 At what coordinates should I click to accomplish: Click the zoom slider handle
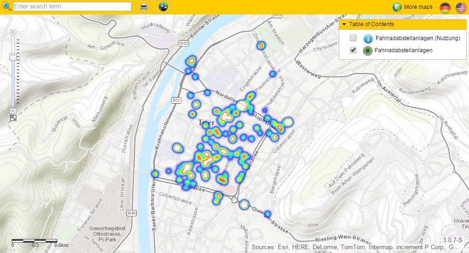13,57
